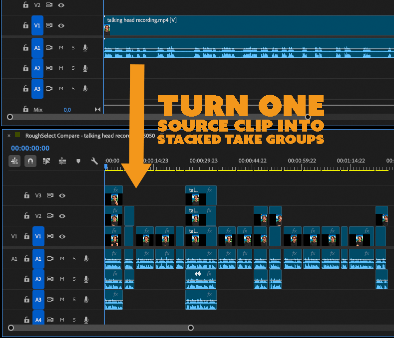Select talking head recording.mp4 [V] clip
The width and height of the screenshot is (394, 338).
point(249,25)
